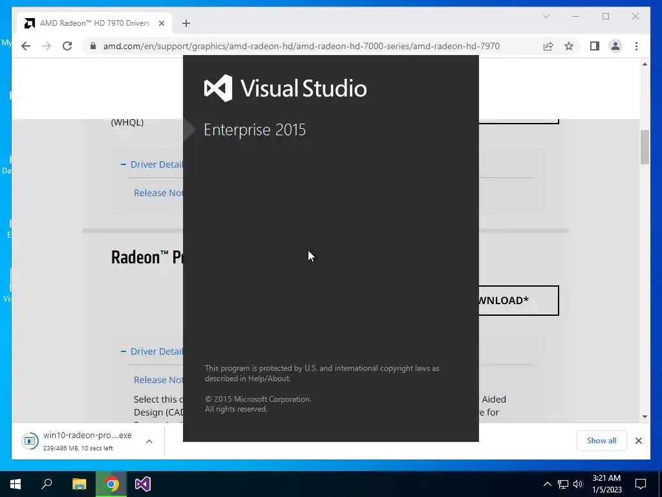This screenshot has width=662, height=497.
Task: Collapse the first Driver Details section
Action: [x=152, y=164]
